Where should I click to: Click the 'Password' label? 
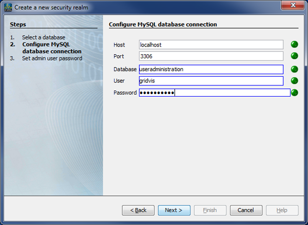coord(125,93)
